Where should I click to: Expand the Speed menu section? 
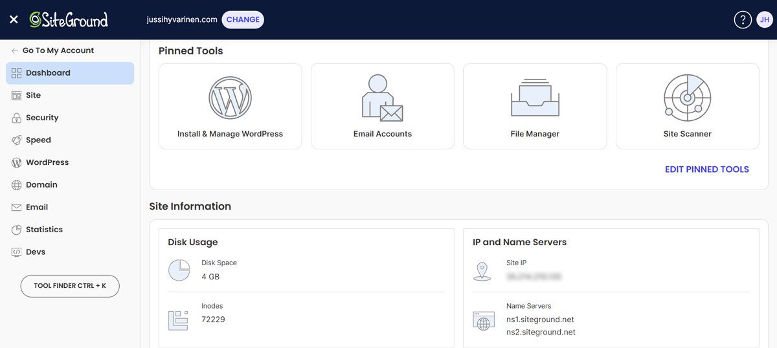70,140
